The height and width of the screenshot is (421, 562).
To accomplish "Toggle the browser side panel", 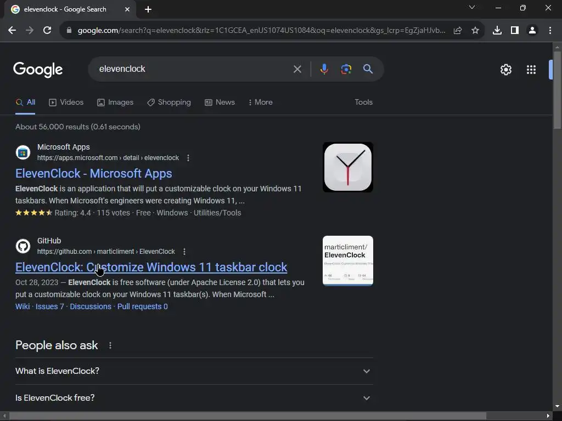I will (515, 31).
